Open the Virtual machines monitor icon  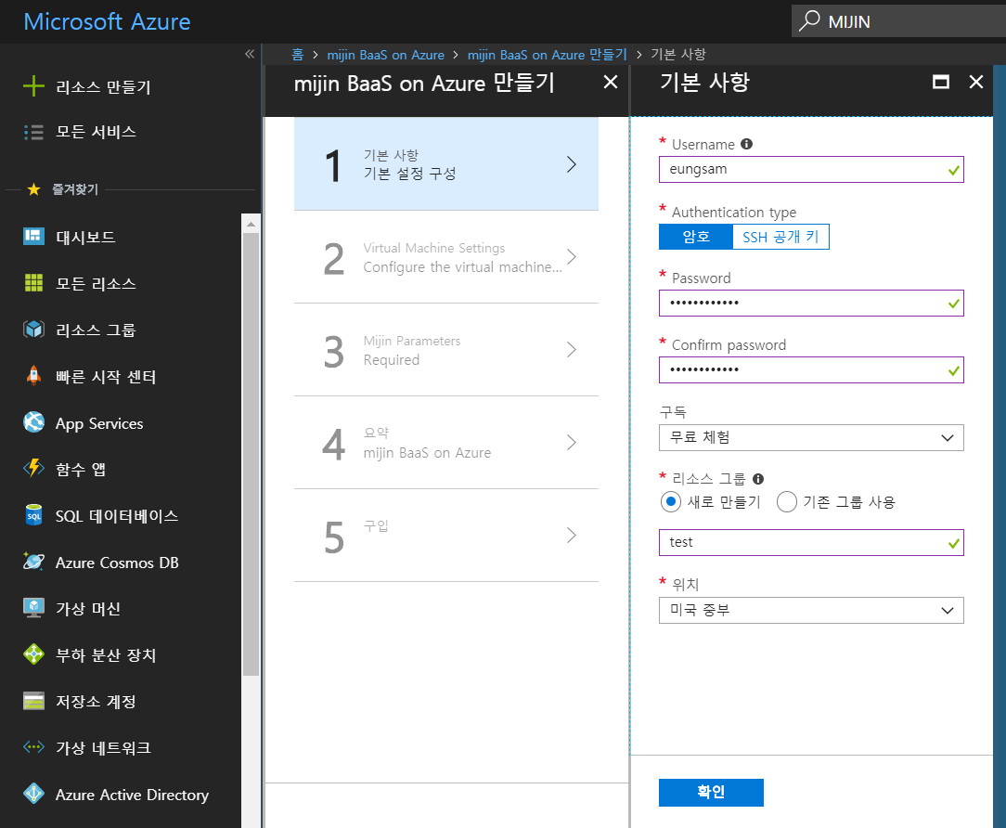point(33,608)
